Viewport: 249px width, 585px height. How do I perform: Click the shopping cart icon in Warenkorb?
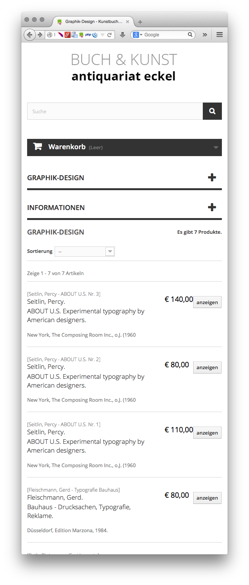[x=37, y=147]
